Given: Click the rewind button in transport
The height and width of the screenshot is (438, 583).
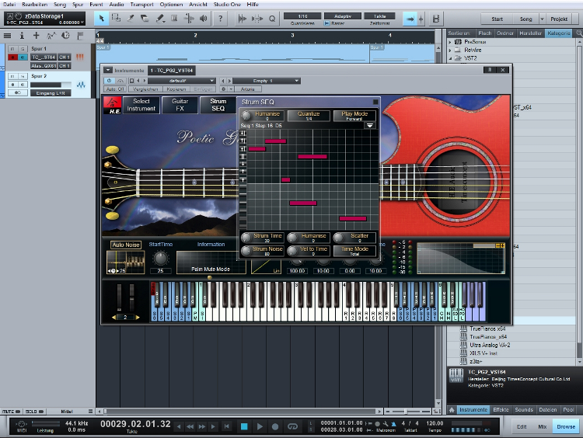Looking at the screenshot, I should point(190,426).
